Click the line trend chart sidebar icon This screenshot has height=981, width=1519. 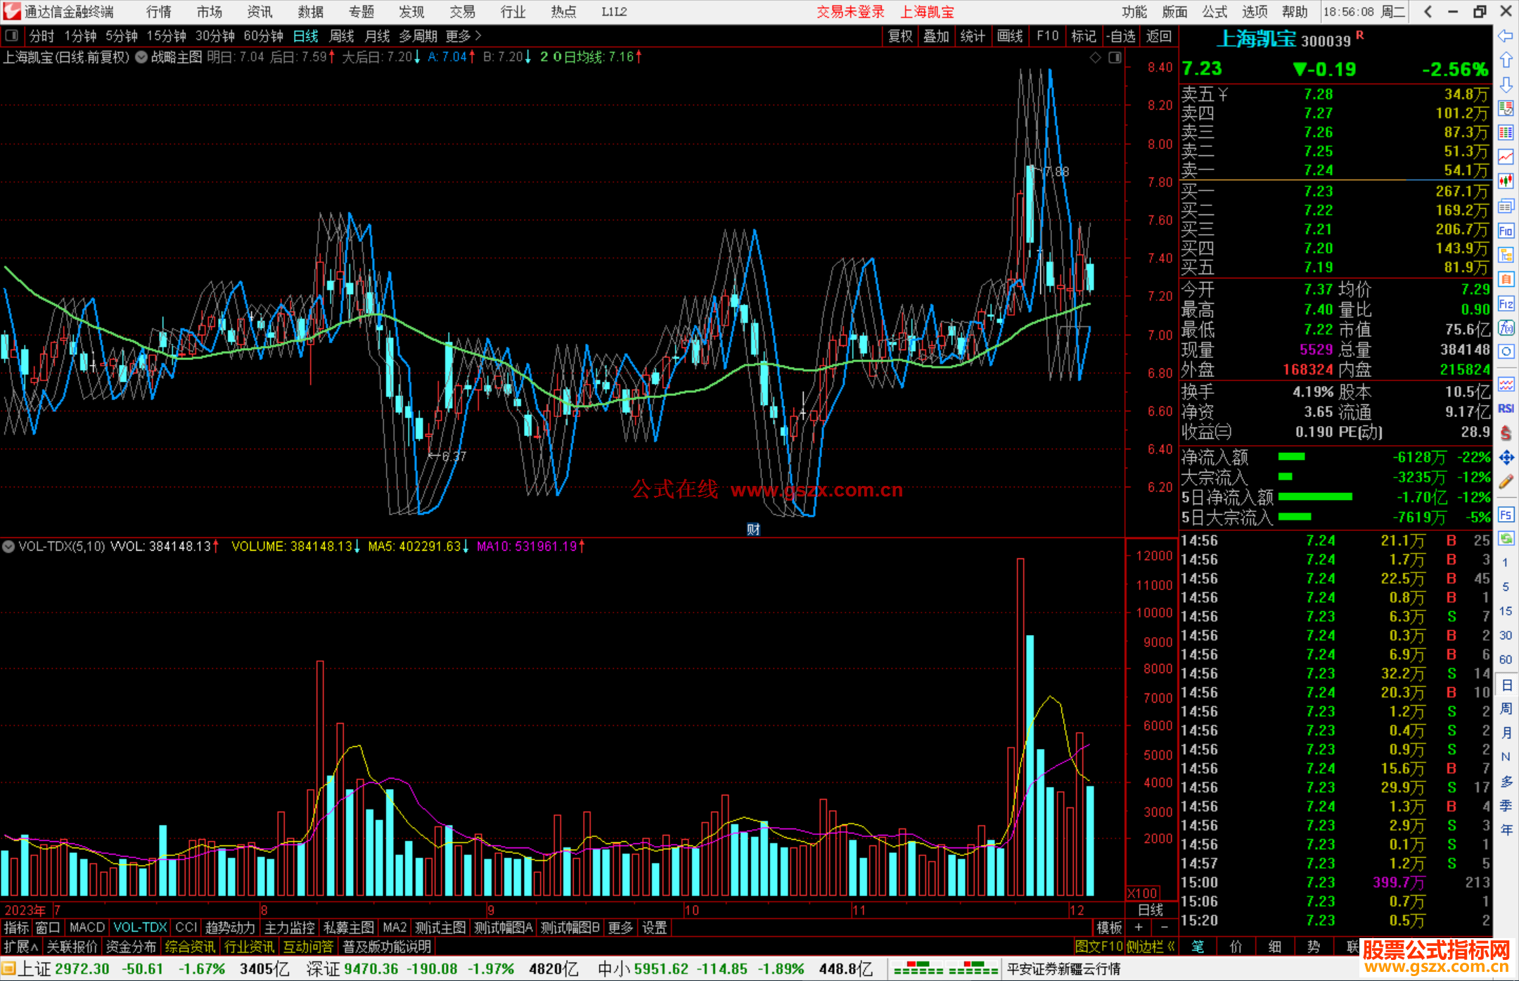(1506, 156)
